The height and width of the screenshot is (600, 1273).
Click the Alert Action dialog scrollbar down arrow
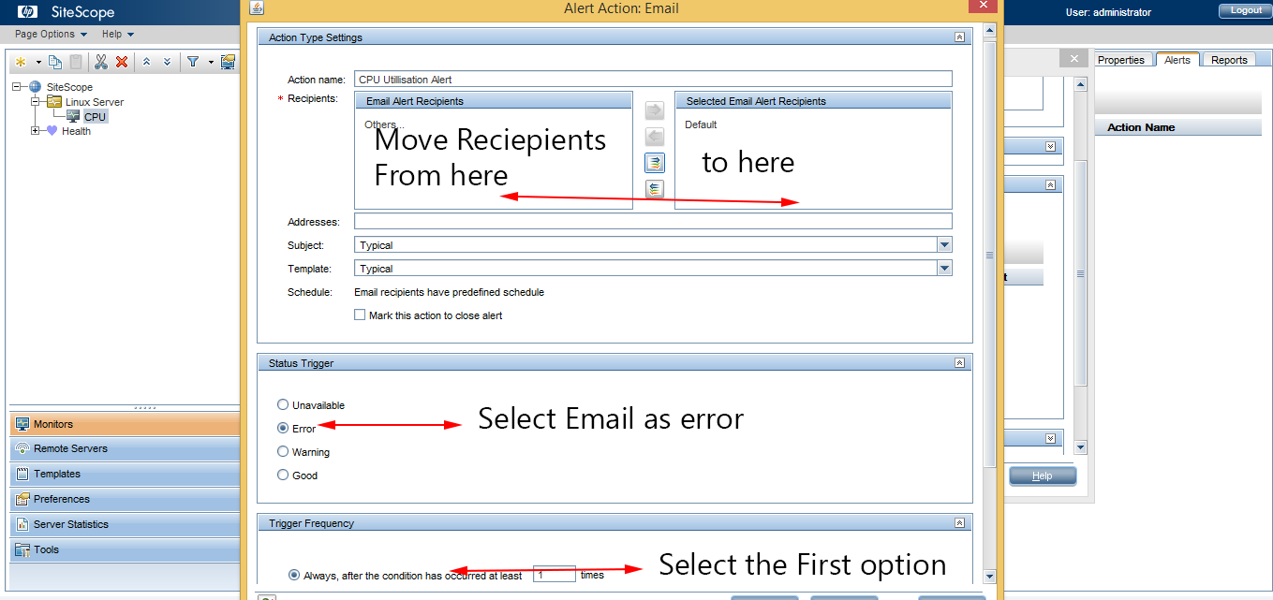pos(988,576)
